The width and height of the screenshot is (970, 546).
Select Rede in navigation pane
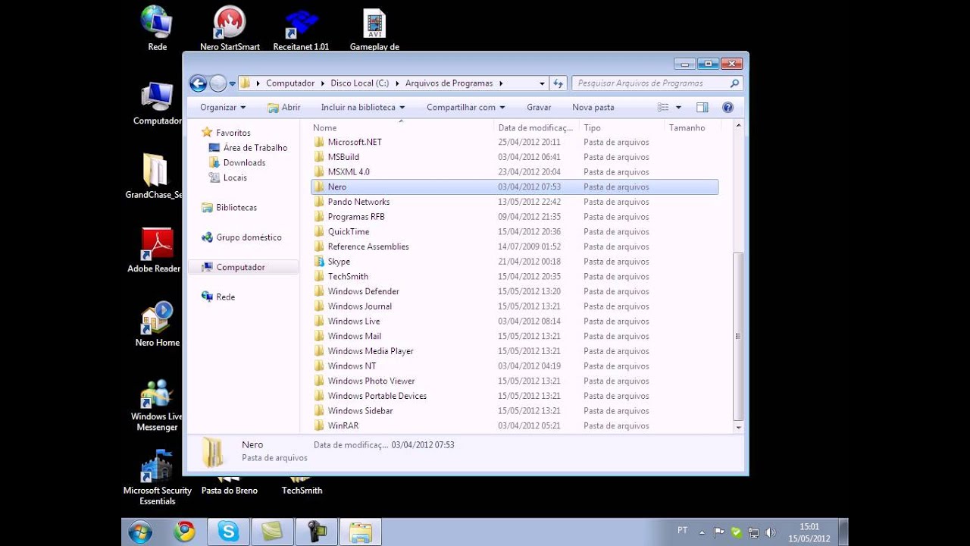(225, 297)
